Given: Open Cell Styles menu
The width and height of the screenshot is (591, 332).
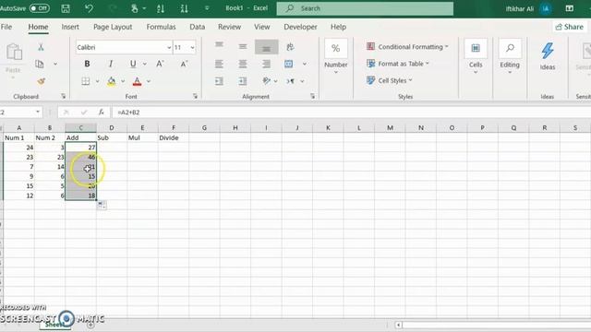Looking at the screenshot, I should 390,80.
